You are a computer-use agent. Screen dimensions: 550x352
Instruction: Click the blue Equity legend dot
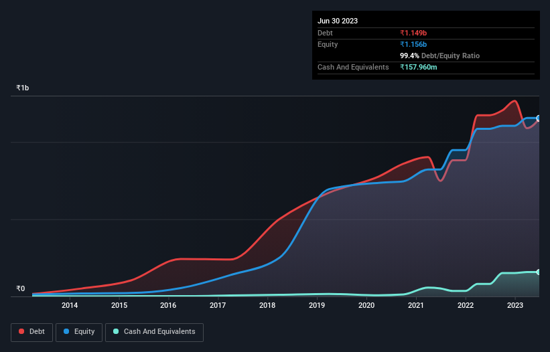tap(66, 331)
